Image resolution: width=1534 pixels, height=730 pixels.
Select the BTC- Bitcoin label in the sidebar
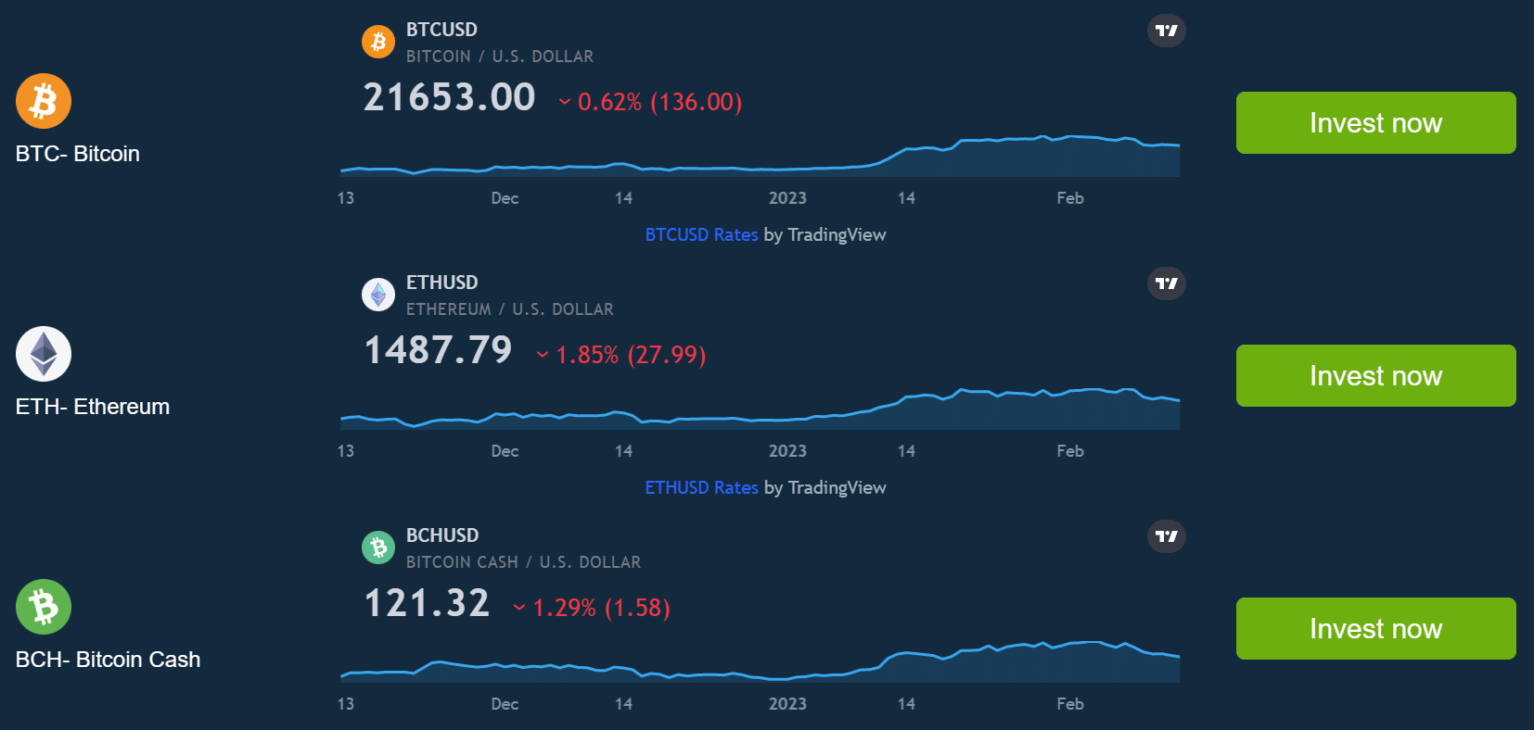[x=77, y=154]
